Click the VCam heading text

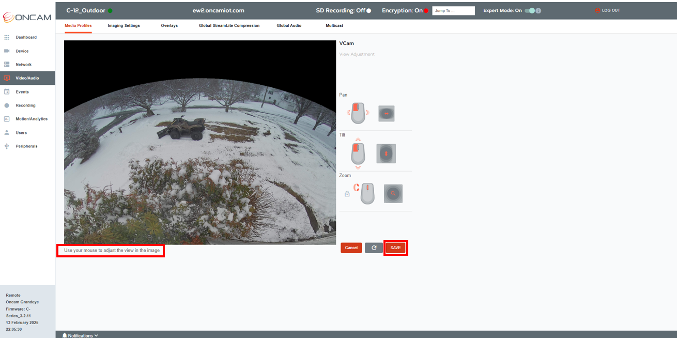click(347, 43)
